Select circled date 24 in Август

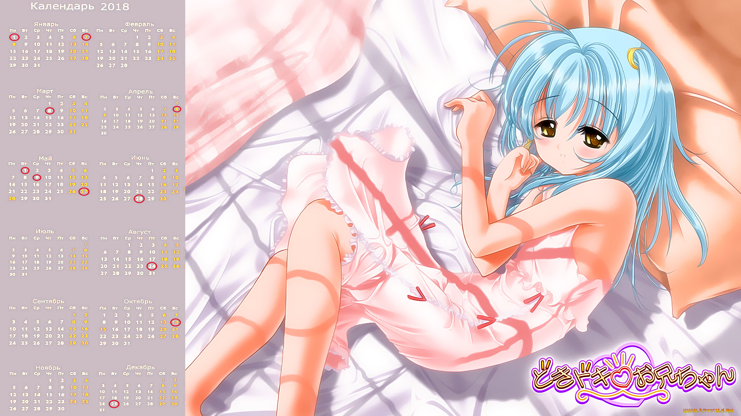click(152, 266)
